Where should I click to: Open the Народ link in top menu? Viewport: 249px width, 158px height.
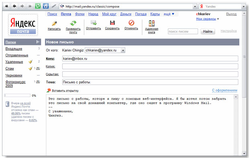click(93, 14)
